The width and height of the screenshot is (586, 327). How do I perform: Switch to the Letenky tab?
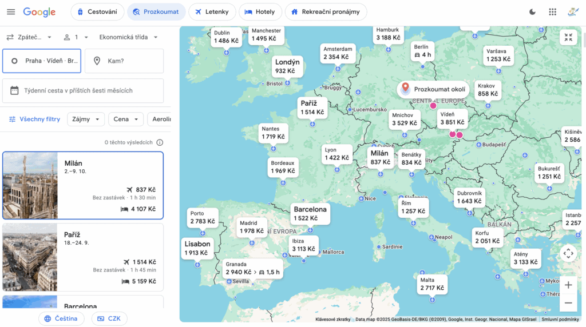[212, 12]
